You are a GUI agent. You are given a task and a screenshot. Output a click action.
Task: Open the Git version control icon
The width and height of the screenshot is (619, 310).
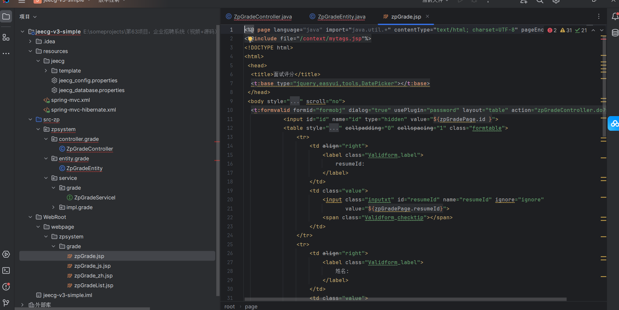(x=6, y=303)
